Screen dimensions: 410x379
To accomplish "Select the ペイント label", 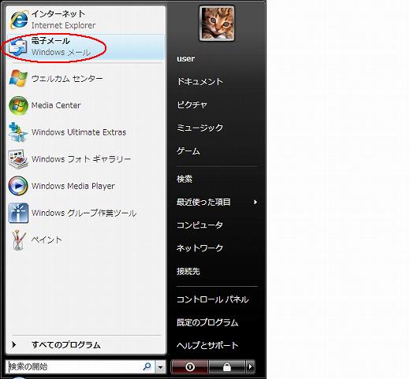I will point(47,240).
